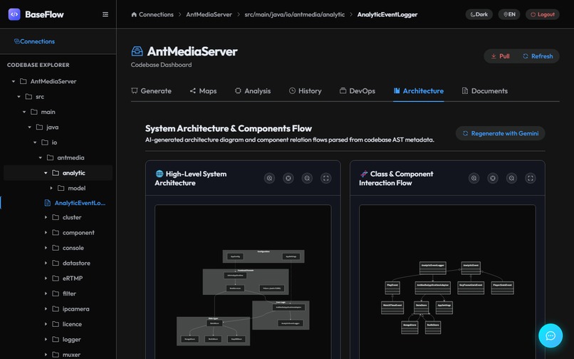Click the Class & Component Interaction diagram
574x359 pixels.
click(x=447, y=282)
